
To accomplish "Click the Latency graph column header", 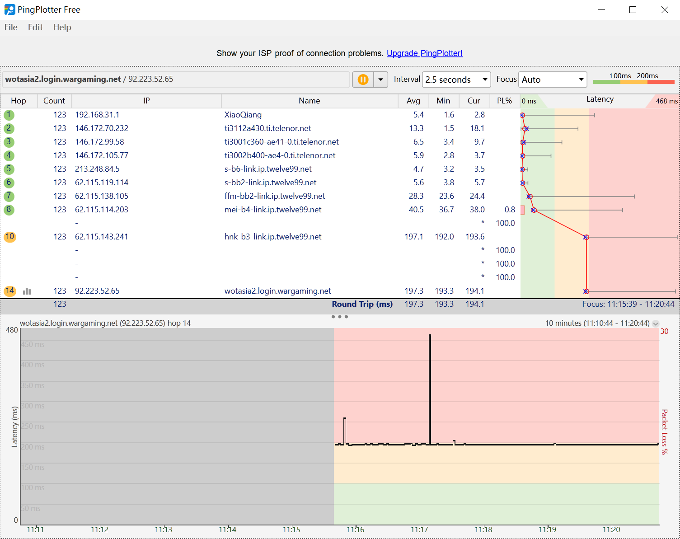I will (x=600, y=99).
